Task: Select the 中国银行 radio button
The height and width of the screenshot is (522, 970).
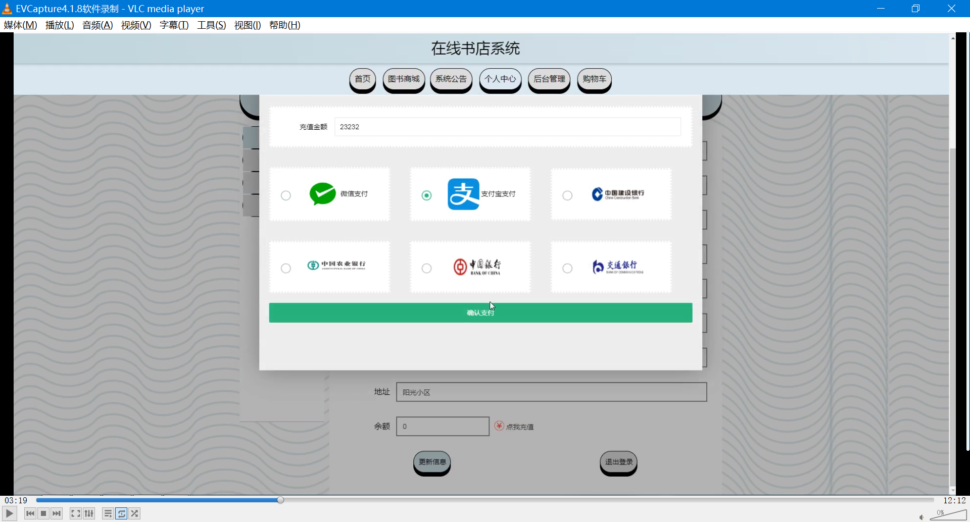Action: [427, 268]
